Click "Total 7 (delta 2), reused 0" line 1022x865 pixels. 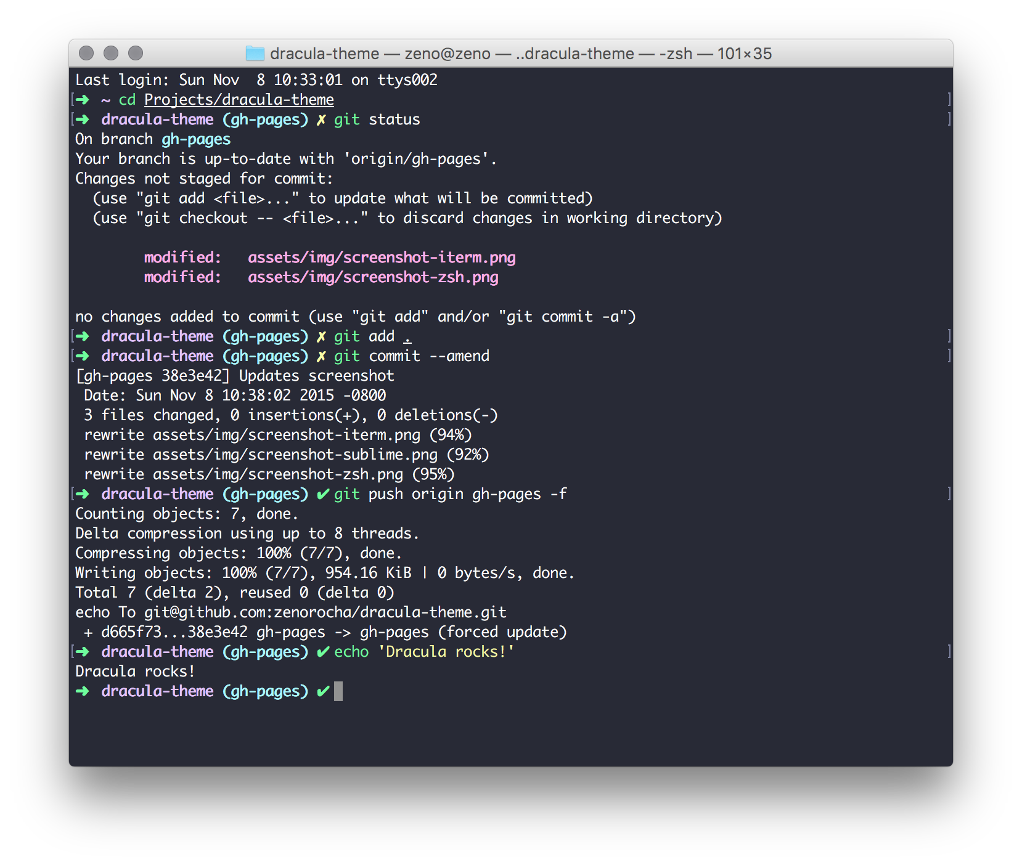tap(235, 593)
